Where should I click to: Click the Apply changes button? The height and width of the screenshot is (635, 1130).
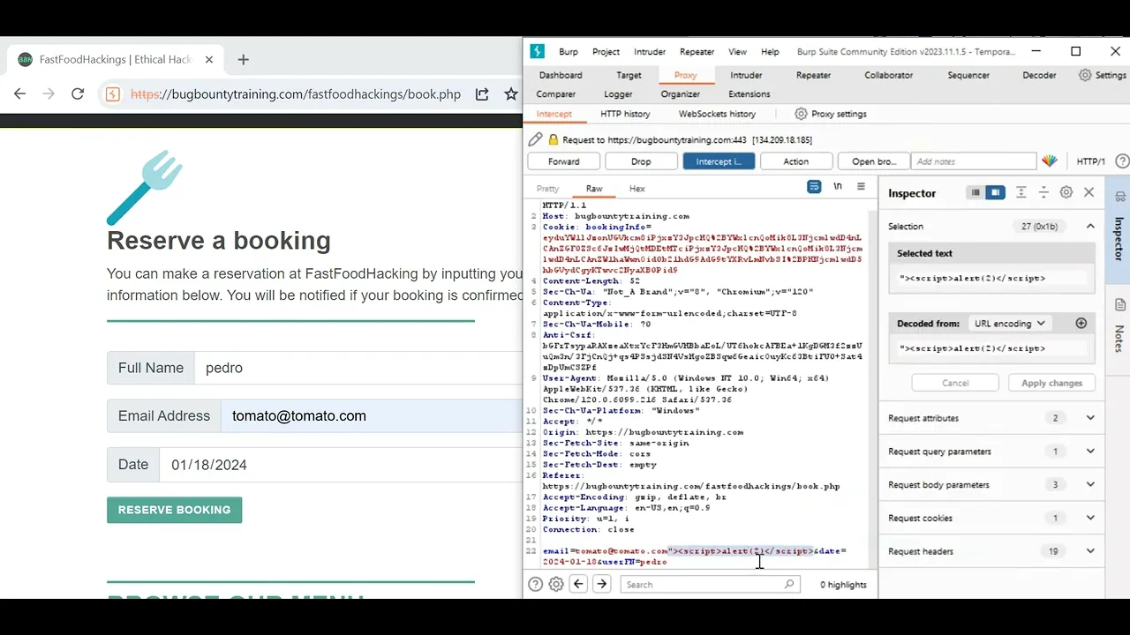tap(1051, 383)
